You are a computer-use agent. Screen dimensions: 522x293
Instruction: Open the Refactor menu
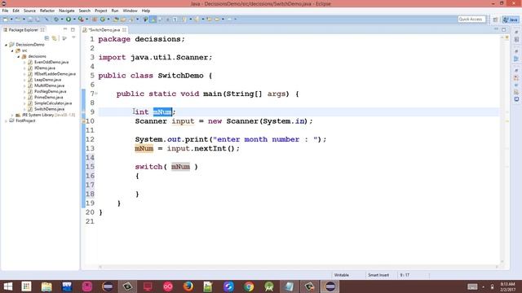(x=47, y=11)
